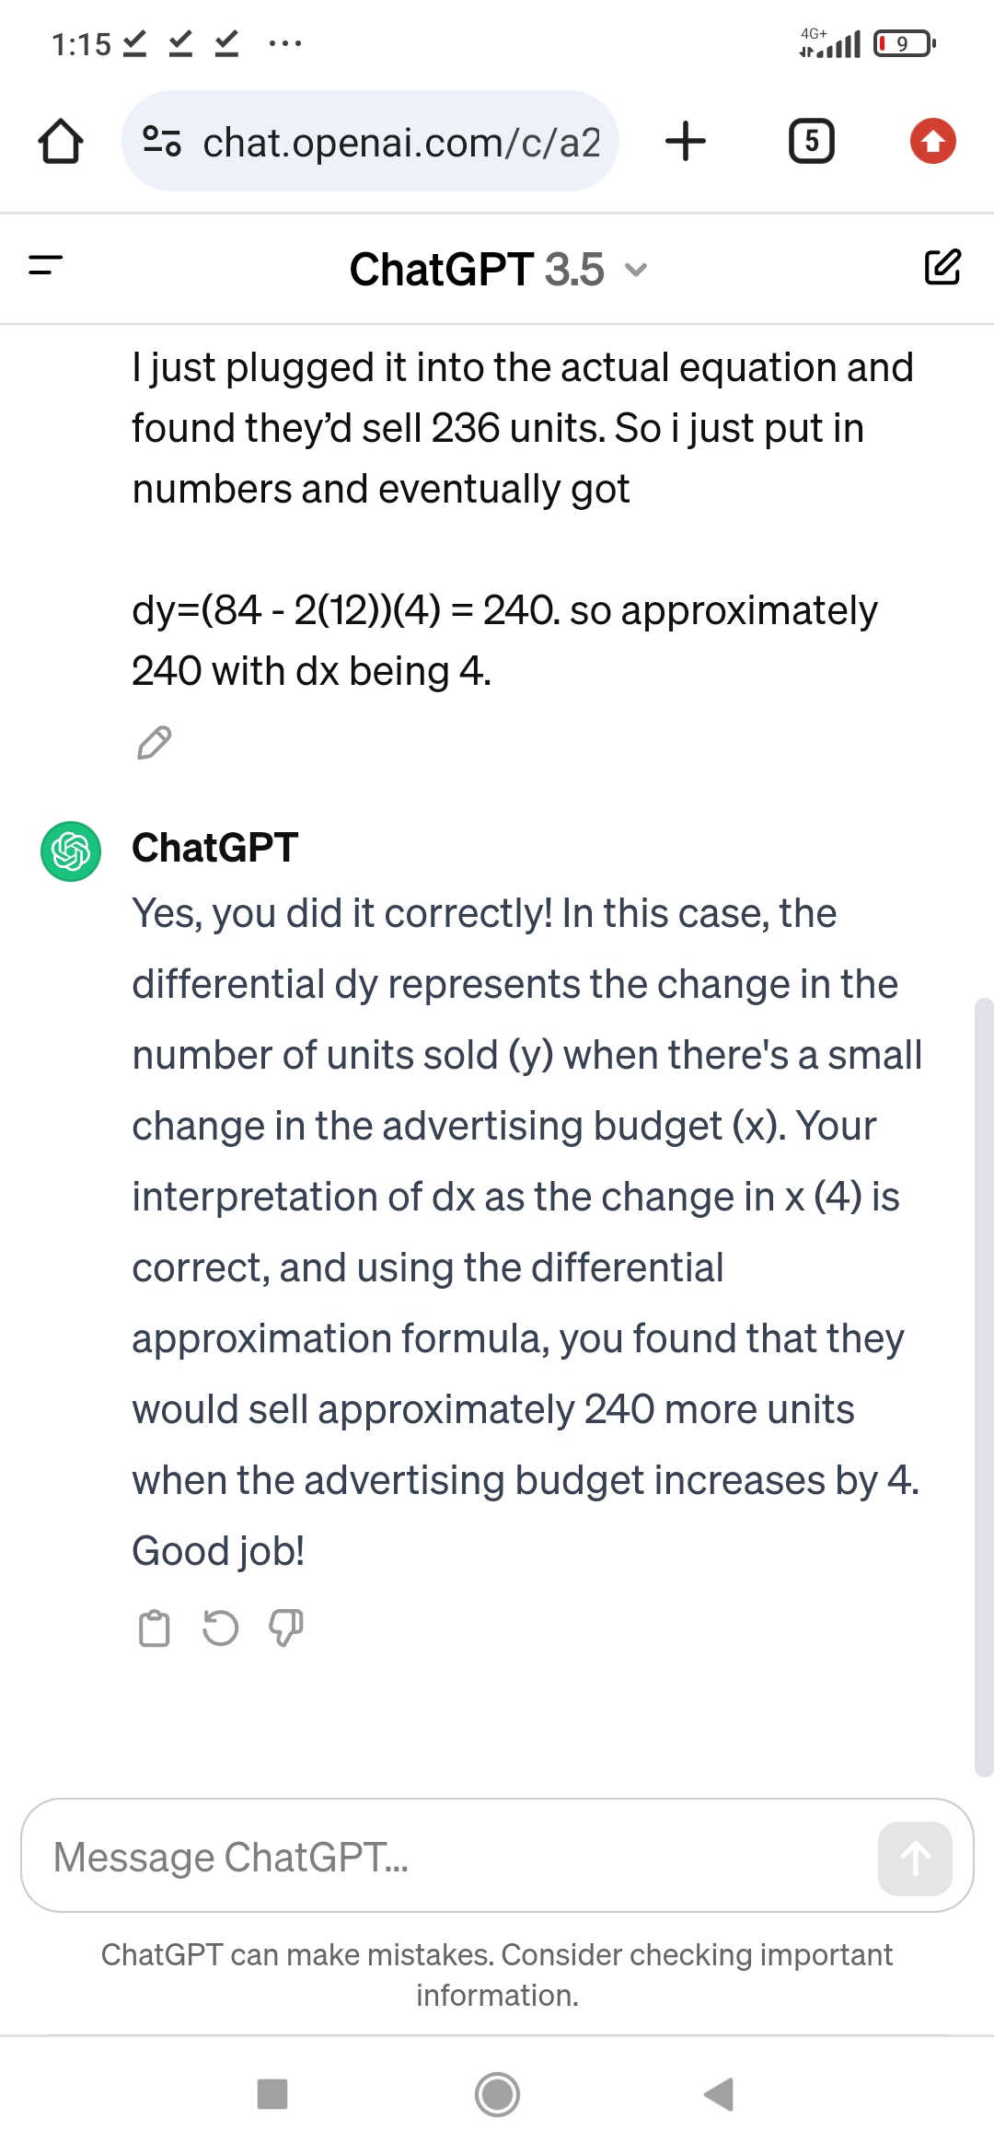Click the chevron beside ChatGPT 3.5

pyautogui.click(x=636, y=270)
